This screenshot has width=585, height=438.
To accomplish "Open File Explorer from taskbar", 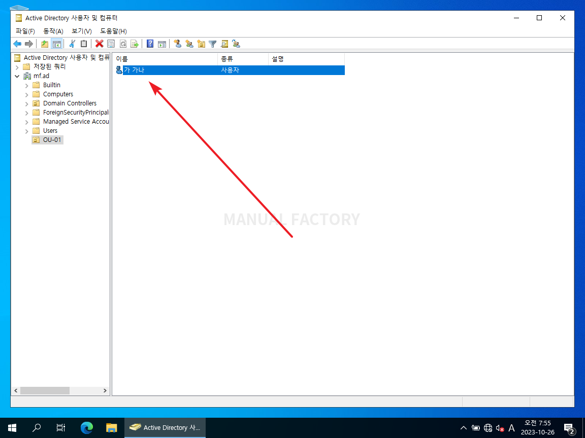I will click(x=112, y=428).
